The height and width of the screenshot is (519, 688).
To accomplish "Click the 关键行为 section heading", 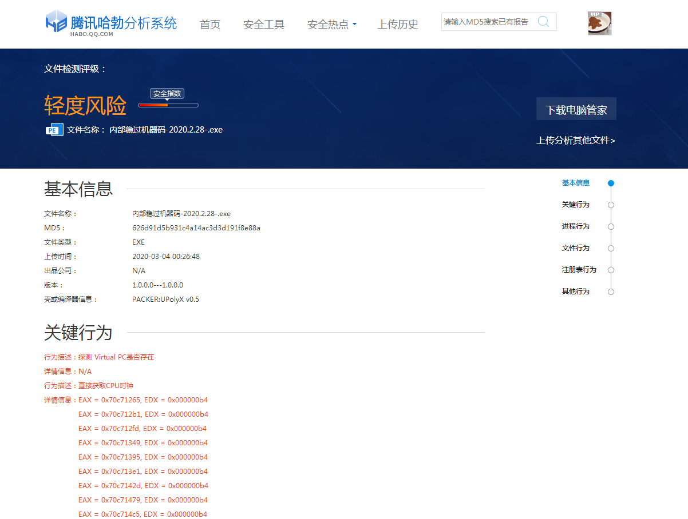I will [x=78, y=332].
